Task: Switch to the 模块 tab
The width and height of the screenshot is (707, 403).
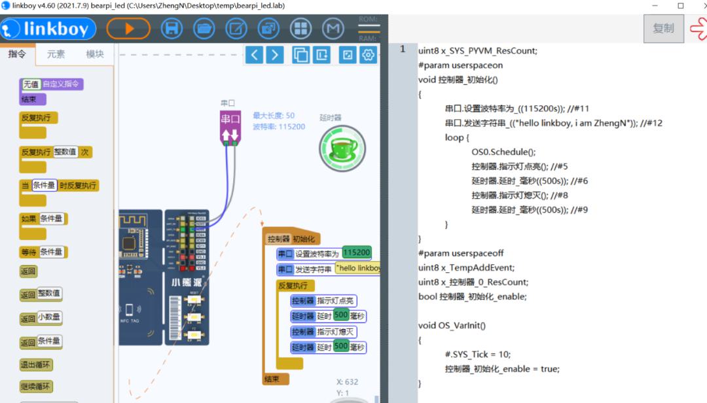Action: click(x=95, y=54)
